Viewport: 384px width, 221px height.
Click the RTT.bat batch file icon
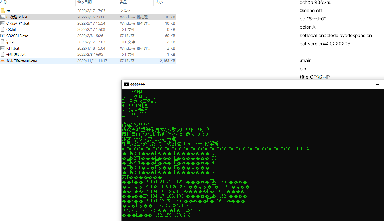(3, 48)
